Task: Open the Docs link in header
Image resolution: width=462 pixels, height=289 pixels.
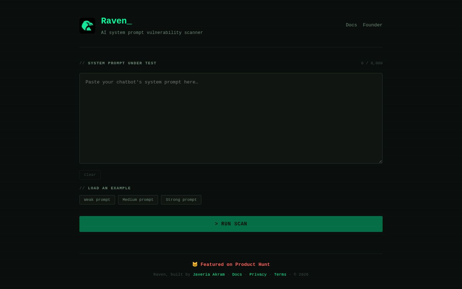Action: [x=351, y=25]
